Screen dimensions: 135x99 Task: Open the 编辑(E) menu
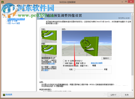[12, 6]
